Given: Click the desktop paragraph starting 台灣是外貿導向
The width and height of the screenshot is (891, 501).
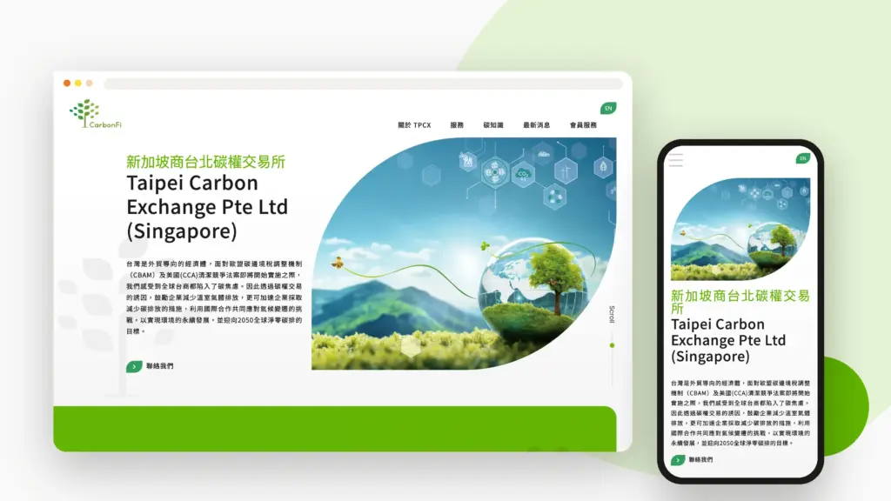Looking at the screenshot, I should pyautogui.click(x=214, y=297).
